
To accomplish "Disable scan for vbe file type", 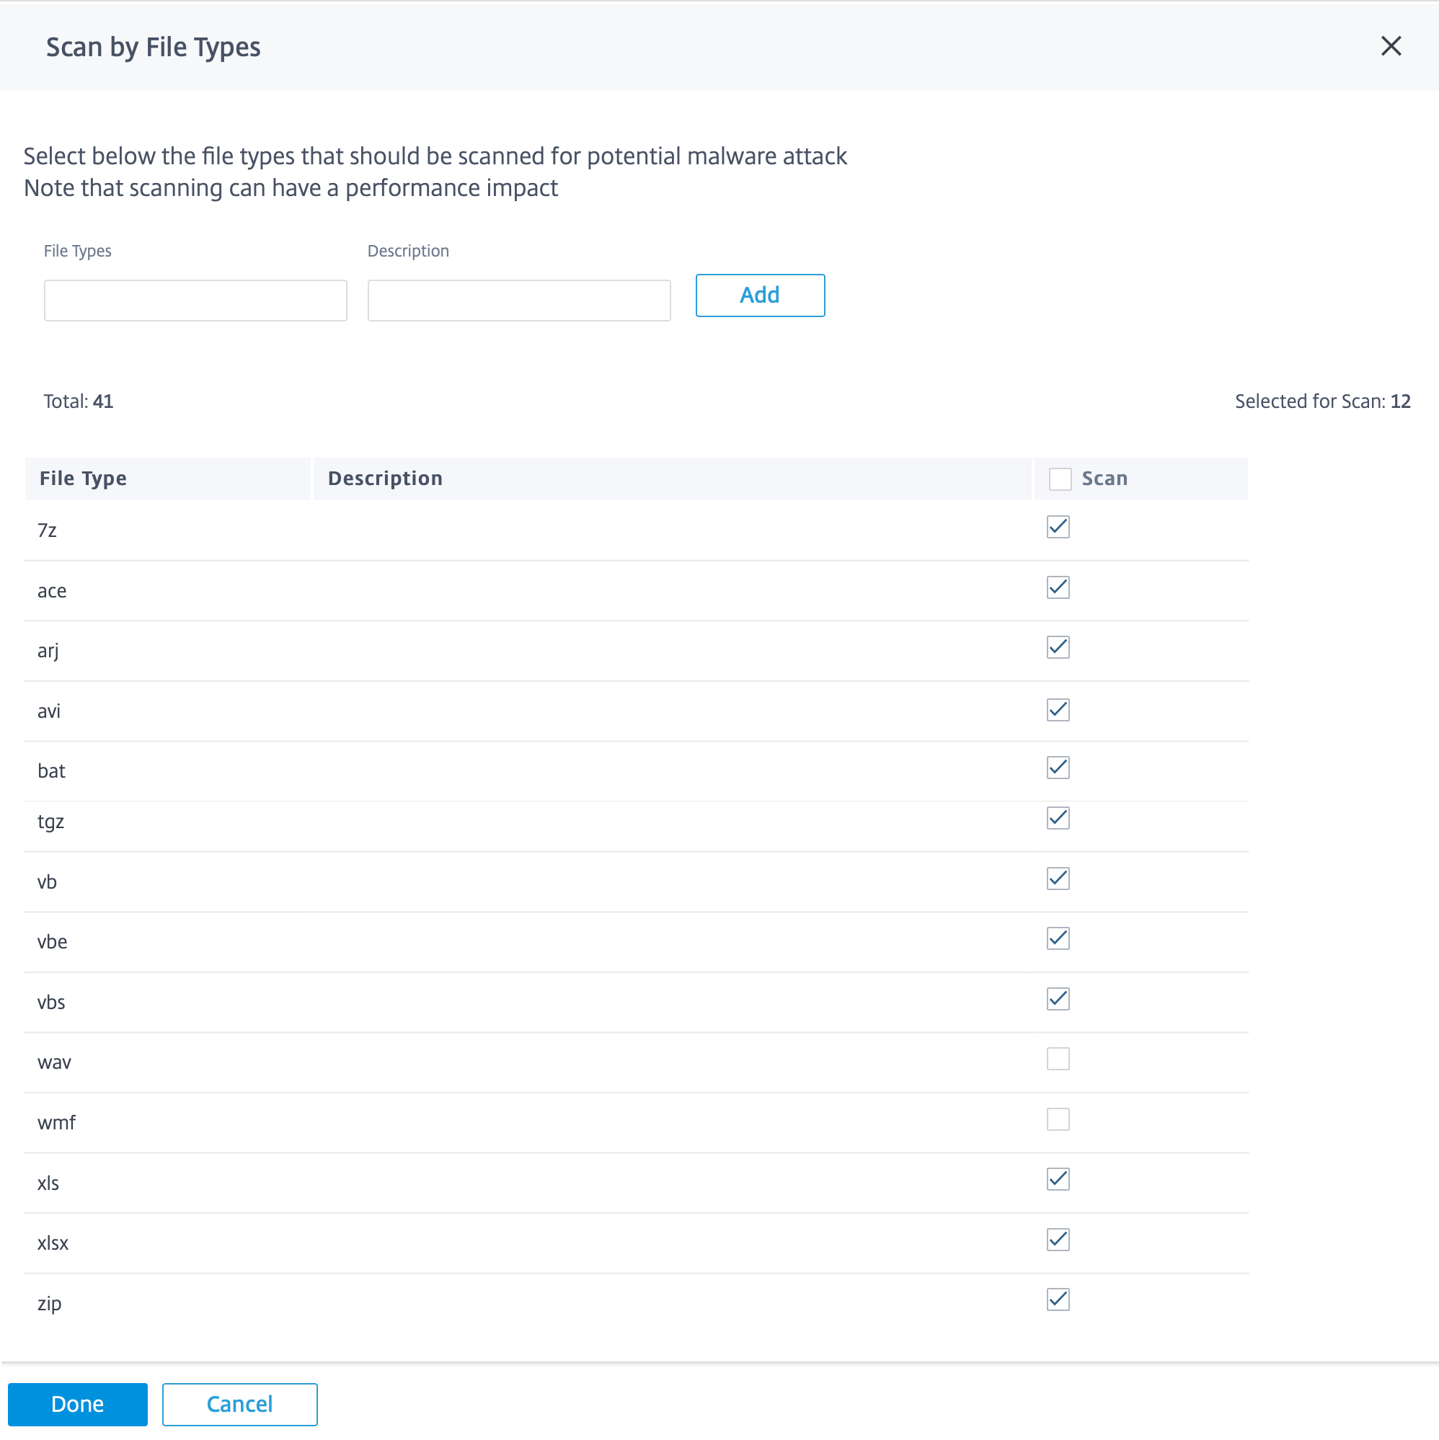I will pyautogui.click(x=1057, y=939).
